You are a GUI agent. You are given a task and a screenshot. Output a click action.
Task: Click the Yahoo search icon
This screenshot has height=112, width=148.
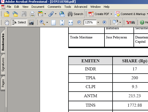coord(131,23)
